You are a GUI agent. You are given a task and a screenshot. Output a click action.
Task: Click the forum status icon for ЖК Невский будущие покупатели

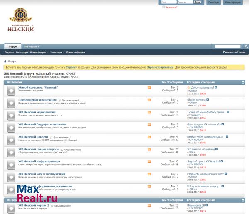tap(11, 128)
